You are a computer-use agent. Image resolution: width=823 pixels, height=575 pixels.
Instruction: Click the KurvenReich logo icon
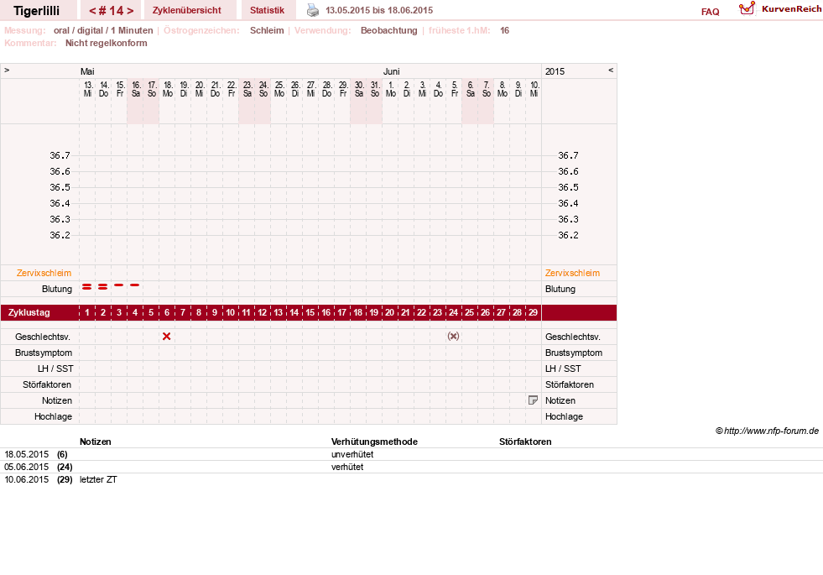click(x=747, y=8)
